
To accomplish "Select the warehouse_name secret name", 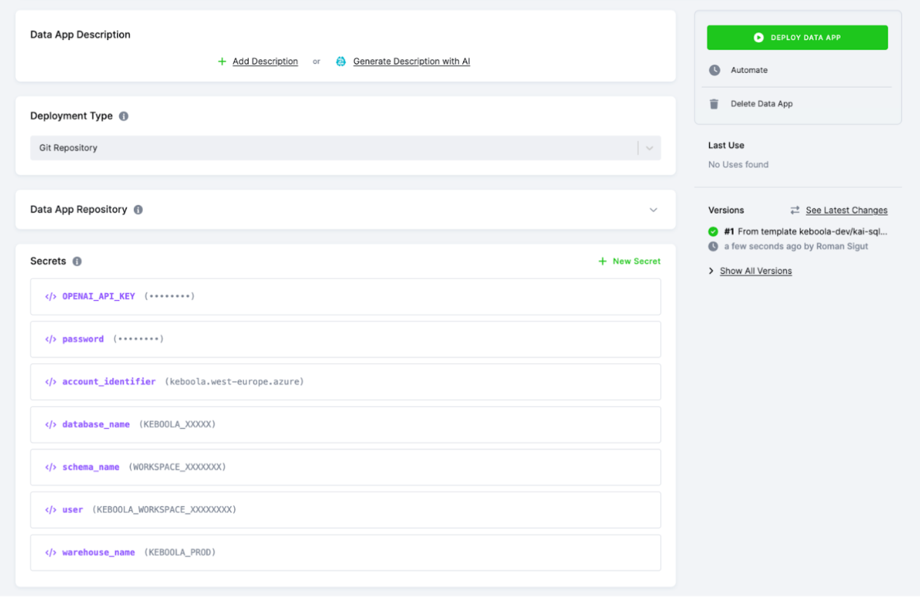I will coord(99,553).
